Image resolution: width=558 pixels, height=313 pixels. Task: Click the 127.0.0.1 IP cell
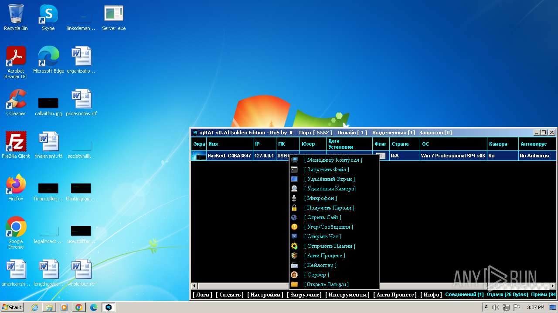(264, 156)
